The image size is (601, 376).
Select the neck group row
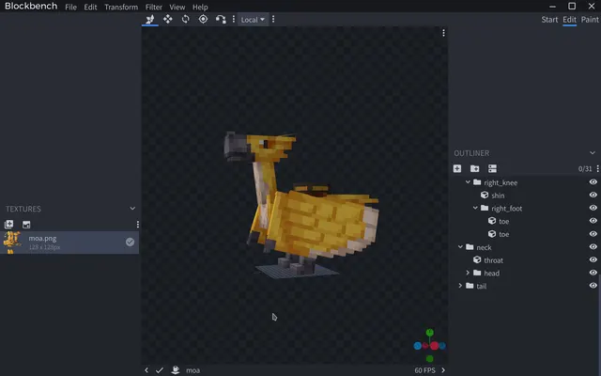click(x=525, y=246)
